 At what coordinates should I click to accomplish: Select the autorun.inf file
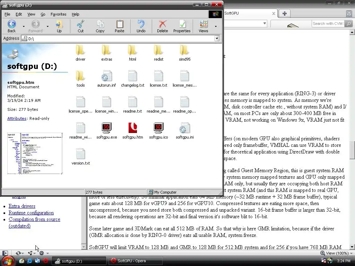click(106, 79)
